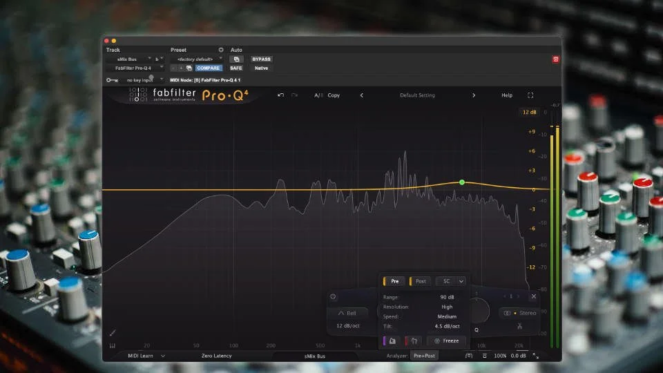
Task: Click the MIDI Learn button
Action: pyautogui.click(x=140, y=356)
